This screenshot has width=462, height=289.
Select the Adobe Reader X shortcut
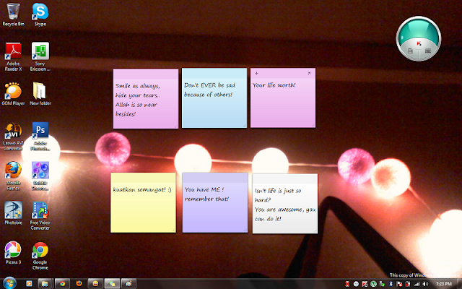[x=13, y=56]
